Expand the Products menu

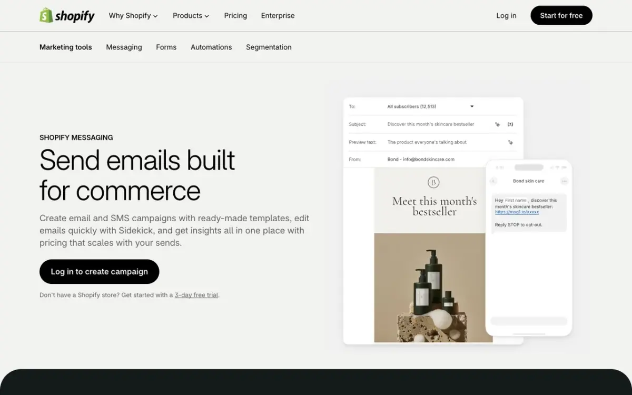(x=191, y=16)
